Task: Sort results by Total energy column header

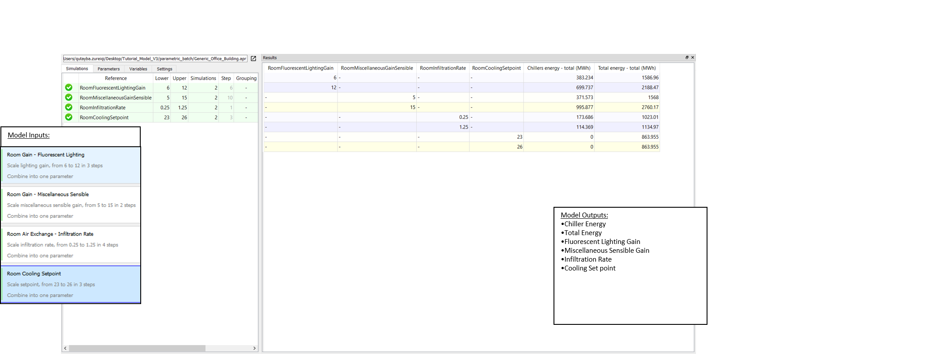Action: coord(627,68)
